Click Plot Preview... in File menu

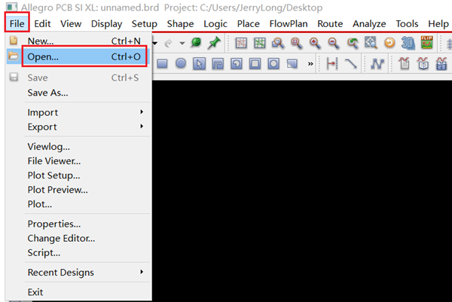[x=56, y=190]
